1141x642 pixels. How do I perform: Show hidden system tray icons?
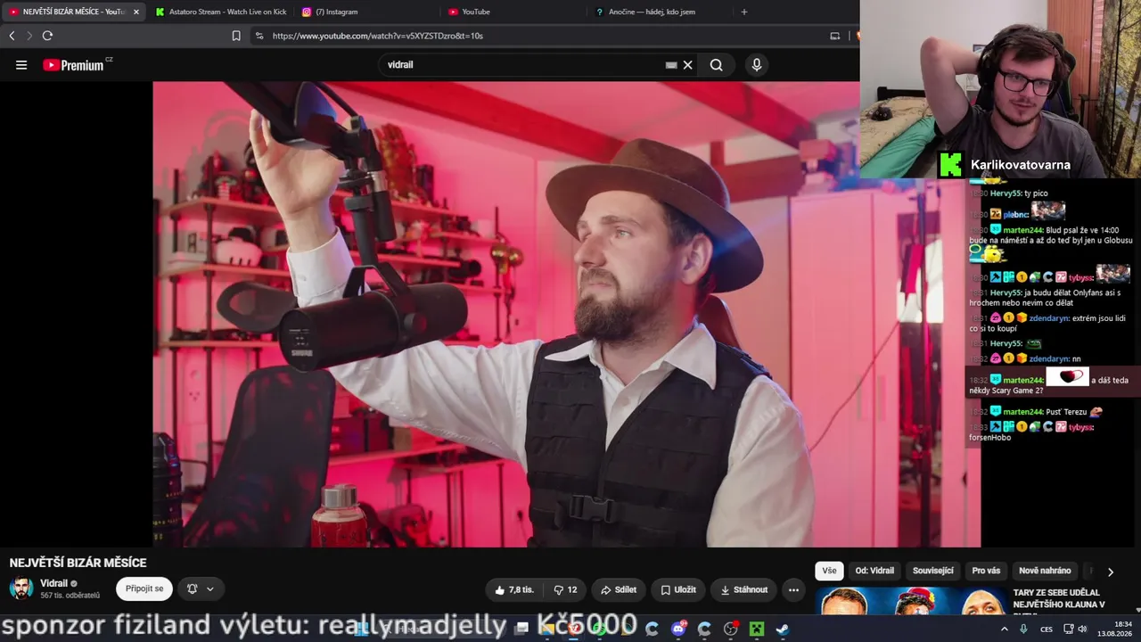[x=1005, y=629]
